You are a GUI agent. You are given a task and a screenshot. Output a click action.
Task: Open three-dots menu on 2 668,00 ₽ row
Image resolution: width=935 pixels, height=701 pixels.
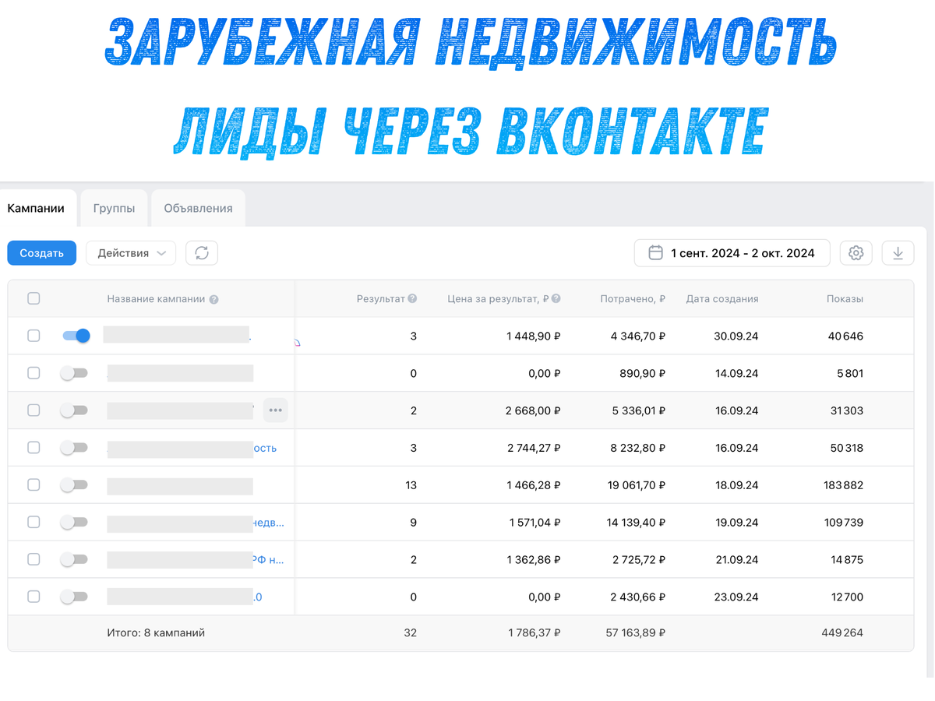[275, 410]
